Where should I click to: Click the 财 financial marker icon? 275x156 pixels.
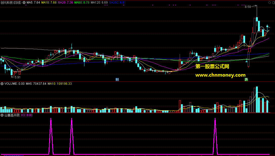117,79
